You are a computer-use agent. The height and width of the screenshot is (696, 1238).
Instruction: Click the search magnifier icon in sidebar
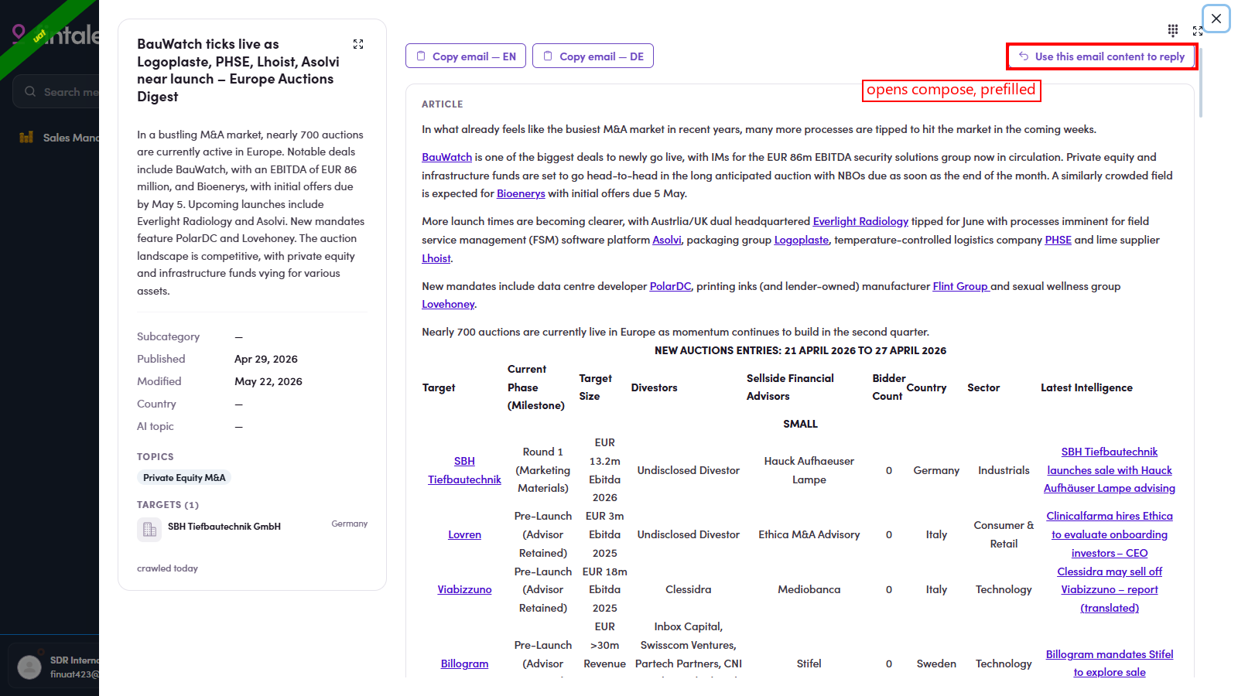[x=30, y=91]
